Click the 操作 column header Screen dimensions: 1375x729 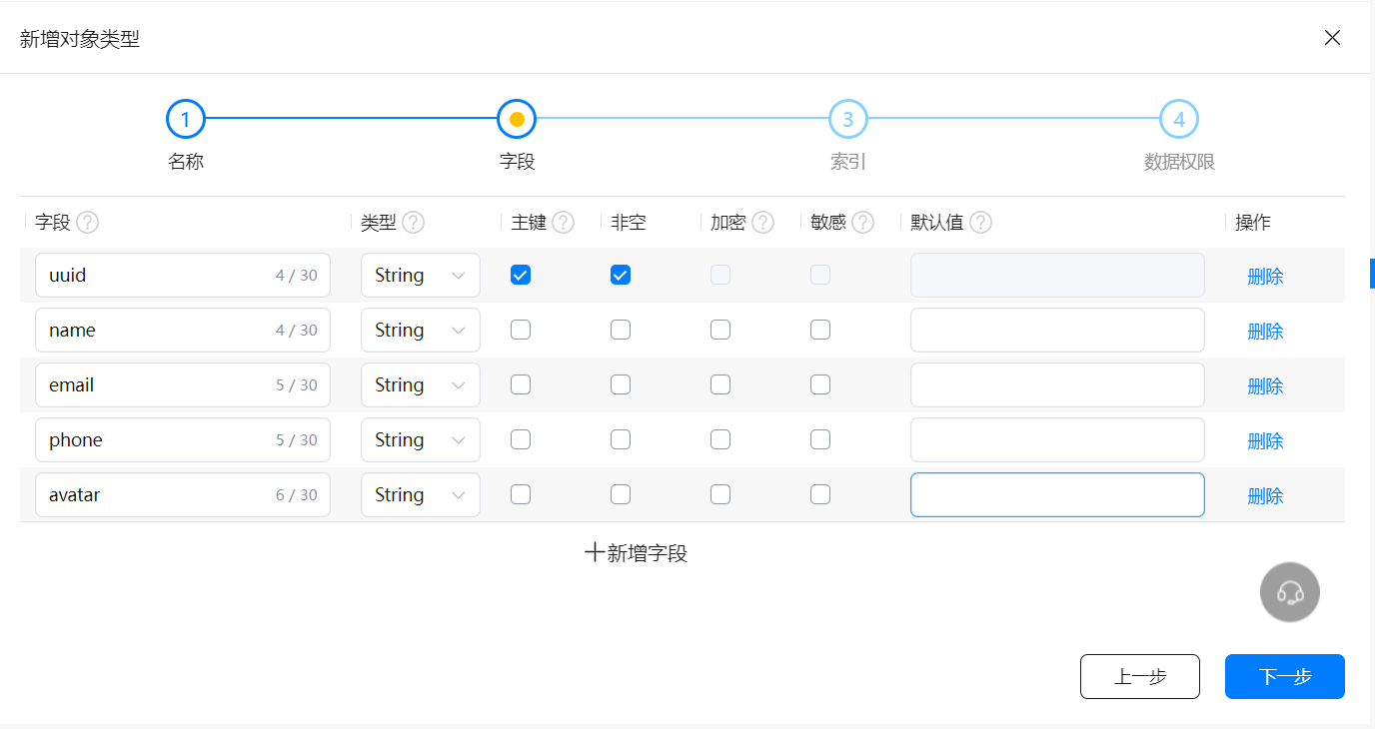[x=1253, y=223]
